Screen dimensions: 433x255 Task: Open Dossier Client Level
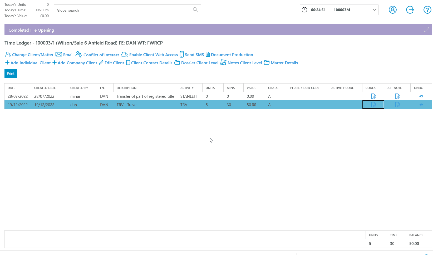pos(196,63)
